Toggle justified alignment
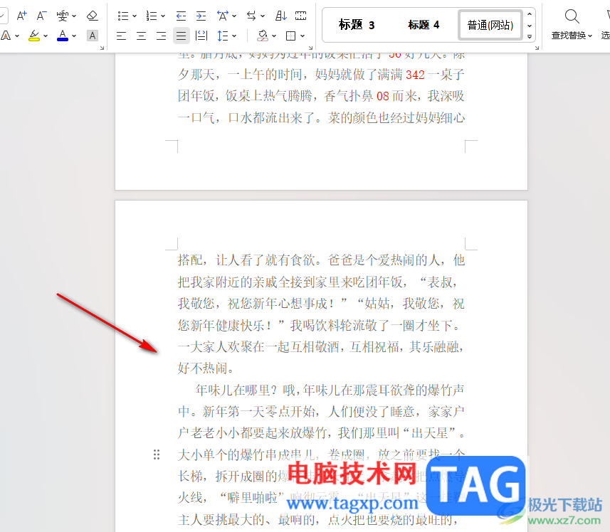This screenshot has height=532, width=610. (182, 36)
